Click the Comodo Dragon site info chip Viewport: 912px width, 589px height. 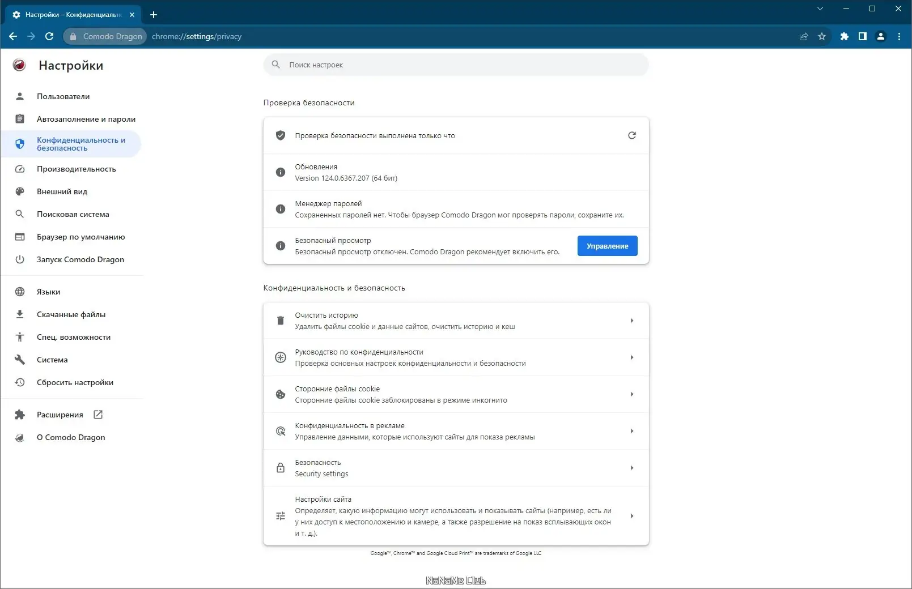pyautogui.click(x=105, y=36)
